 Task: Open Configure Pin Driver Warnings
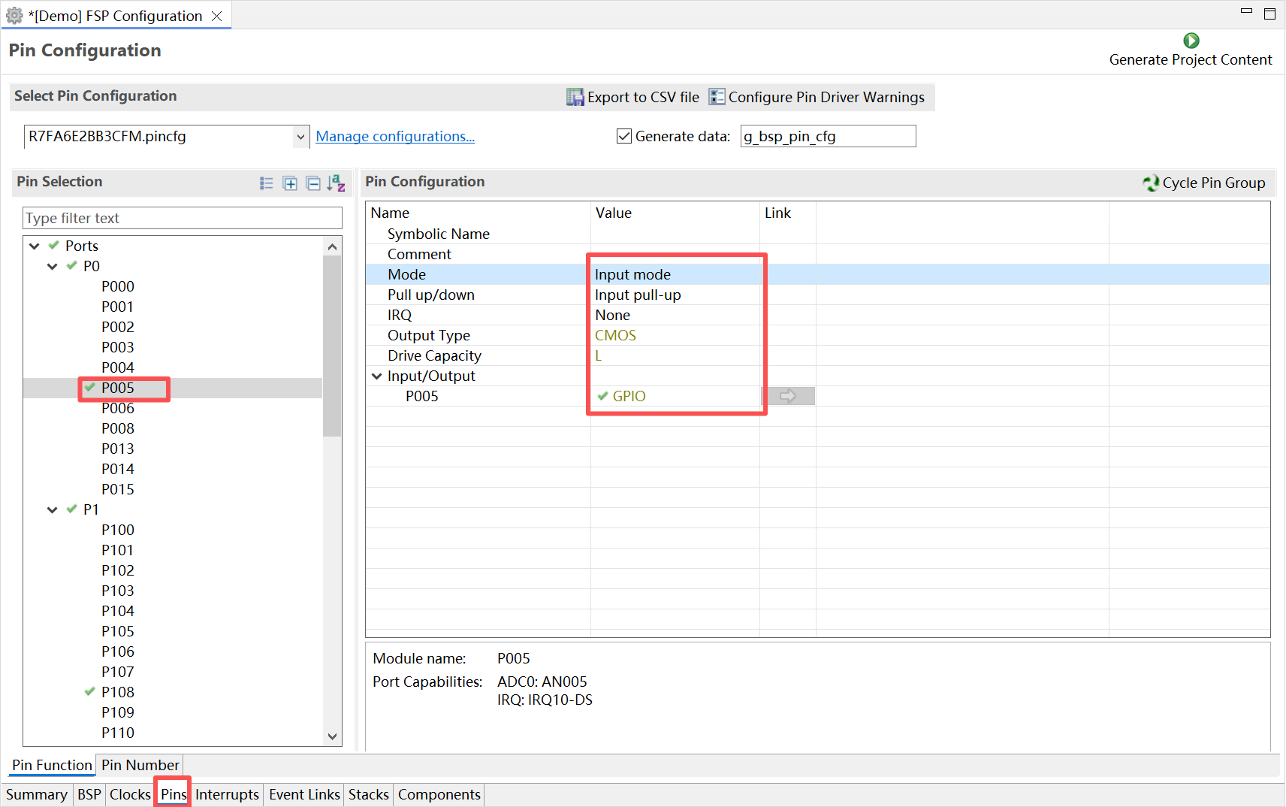coord(817,97)
